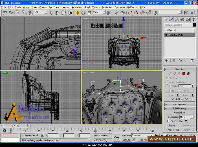Toggle the Angle Snap icon
The height and width of the screenshot is (147, 198).
click(x=136, y=13)
